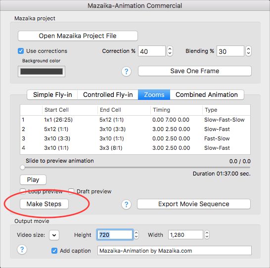Toggle the Use corrections checkbox
The image size is (270, 268).
click(x=21, y=51)
